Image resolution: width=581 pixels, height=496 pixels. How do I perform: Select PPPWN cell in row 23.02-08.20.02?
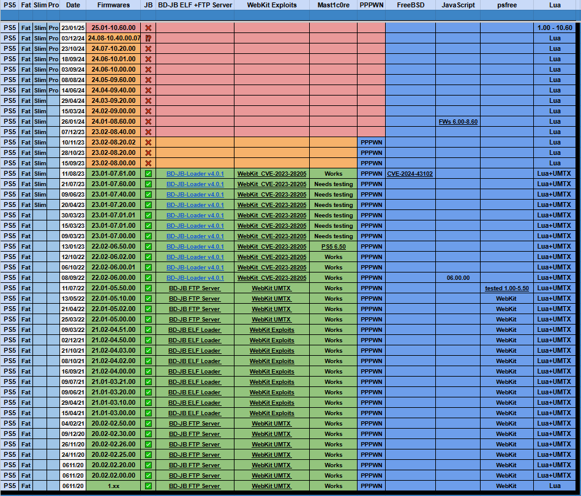click(x=371, y=142)
